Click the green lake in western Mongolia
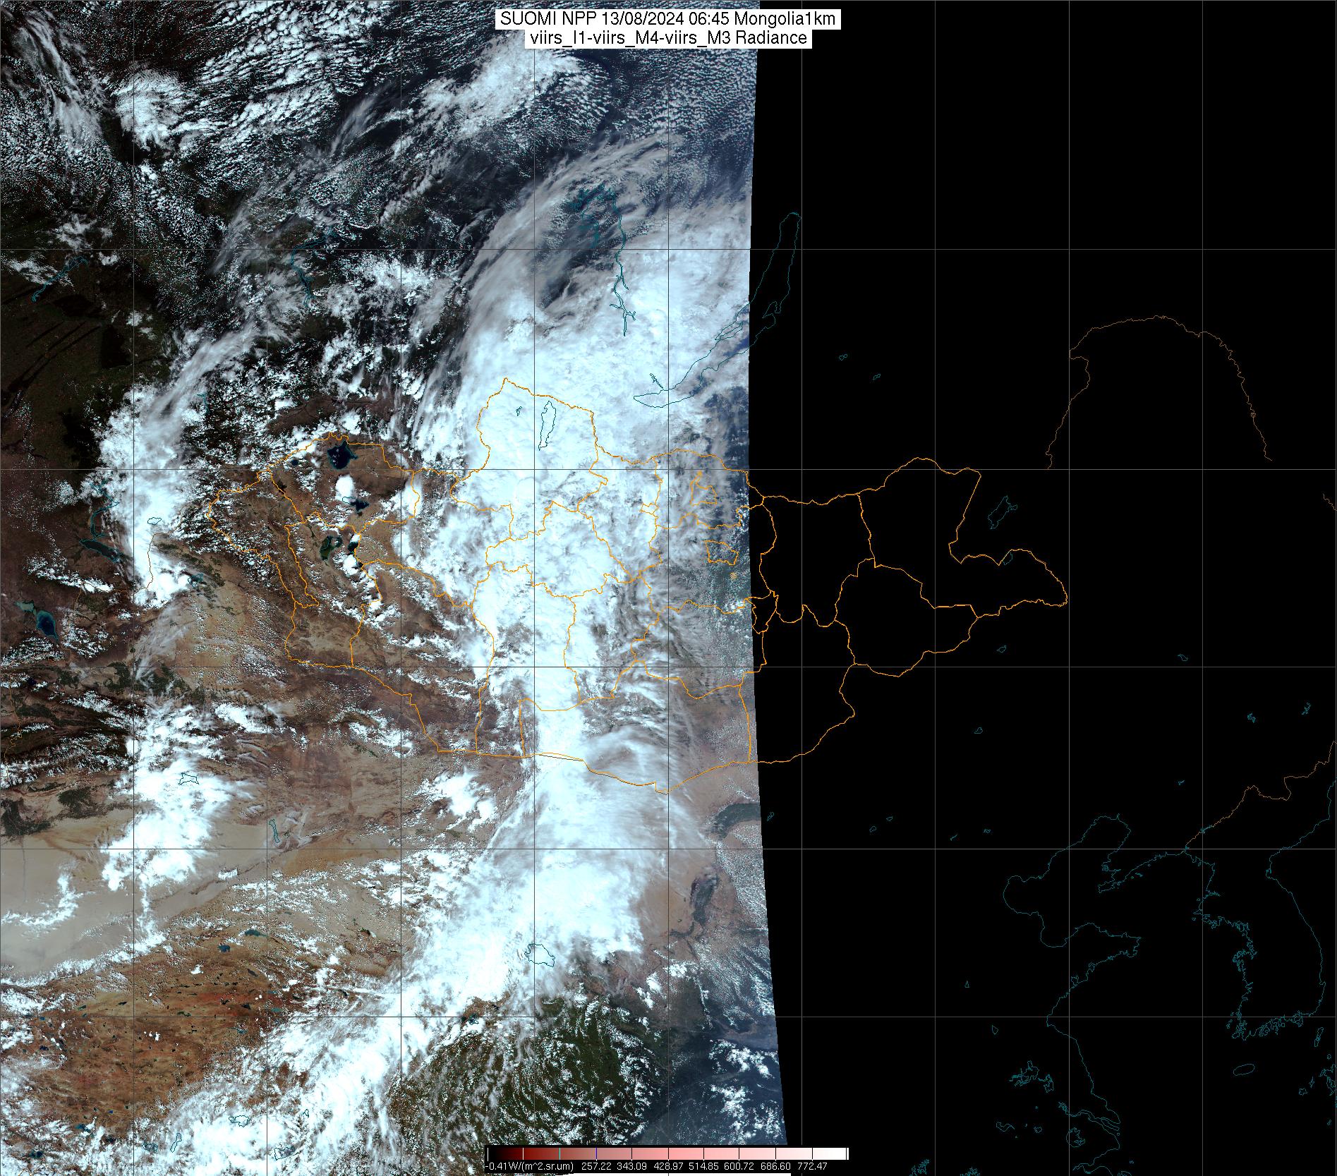Viewport: 1337px width, 1176px height. click(328, 545)
